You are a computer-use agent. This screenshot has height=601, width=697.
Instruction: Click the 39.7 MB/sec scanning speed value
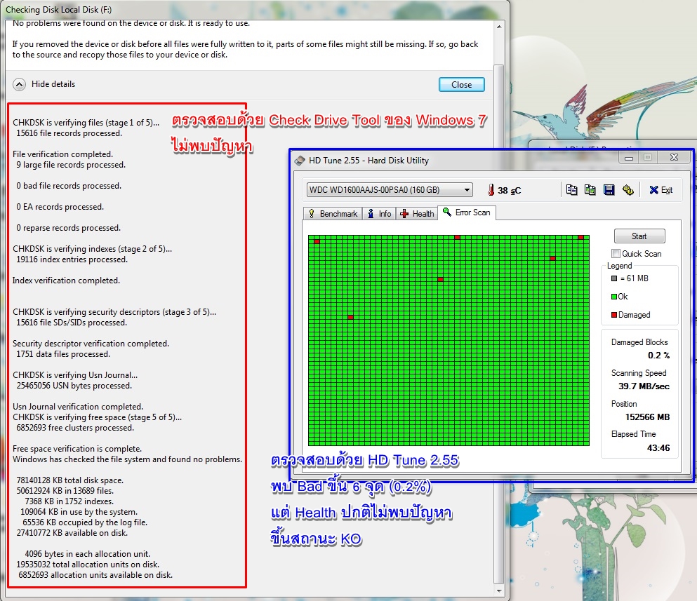click(x=644, y=386)
